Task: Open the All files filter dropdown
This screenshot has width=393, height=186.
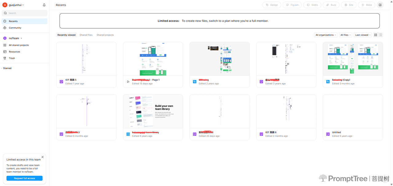Action: tap(345, 35)
